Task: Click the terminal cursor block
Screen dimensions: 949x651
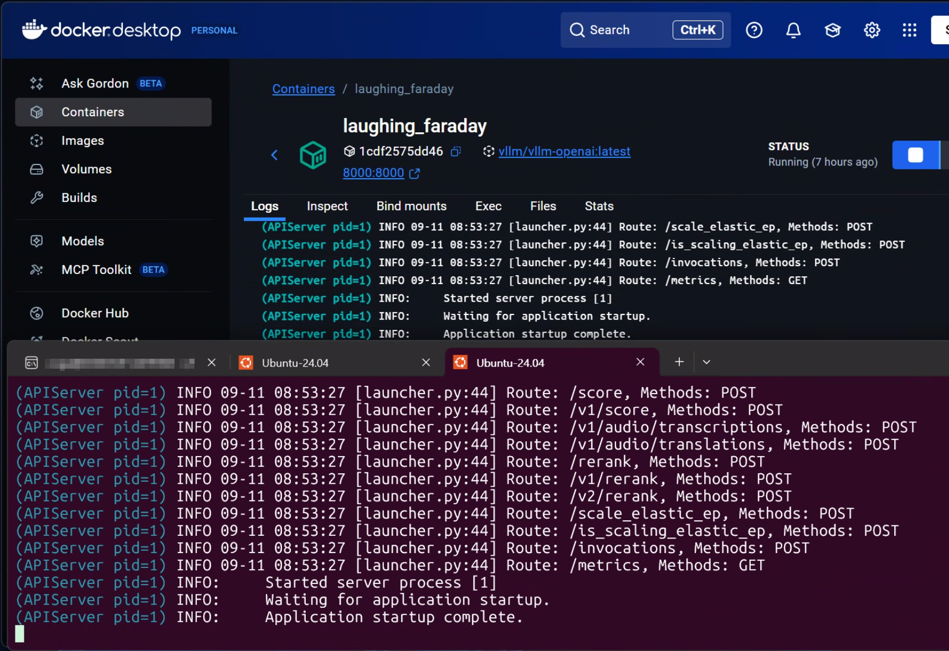Action: pyautogui.click(x=20, y=633)
